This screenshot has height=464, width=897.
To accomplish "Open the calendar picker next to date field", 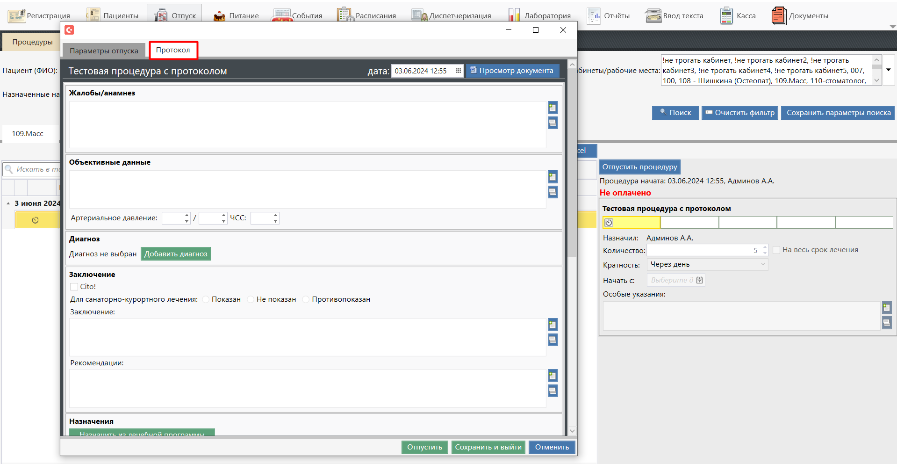I will [458, 71].
